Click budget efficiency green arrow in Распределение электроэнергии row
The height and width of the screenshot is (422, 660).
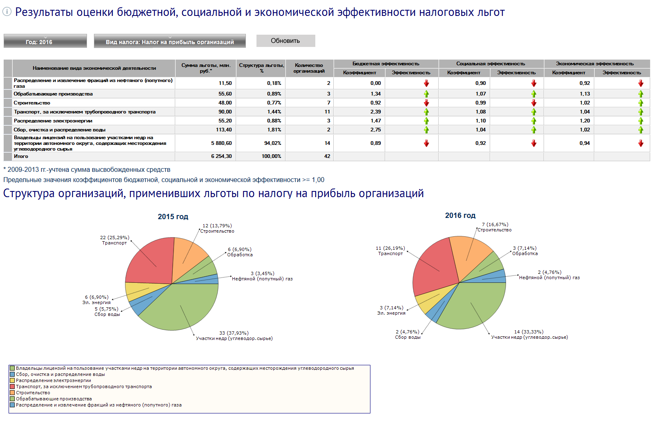(x=426, y=121)
